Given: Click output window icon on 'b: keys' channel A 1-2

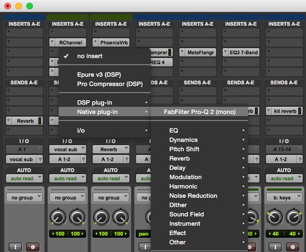Looking at the screenshot, I should (x=300, y=159).
